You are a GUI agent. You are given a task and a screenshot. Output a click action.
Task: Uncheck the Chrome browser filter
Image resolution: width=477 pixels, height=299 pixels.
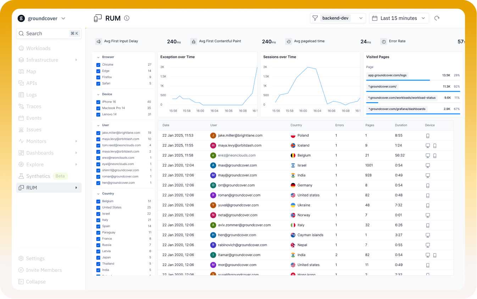click(98, 65)
